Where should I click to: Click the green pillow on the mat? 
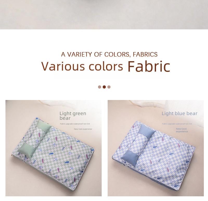click(x=35, y=140)
